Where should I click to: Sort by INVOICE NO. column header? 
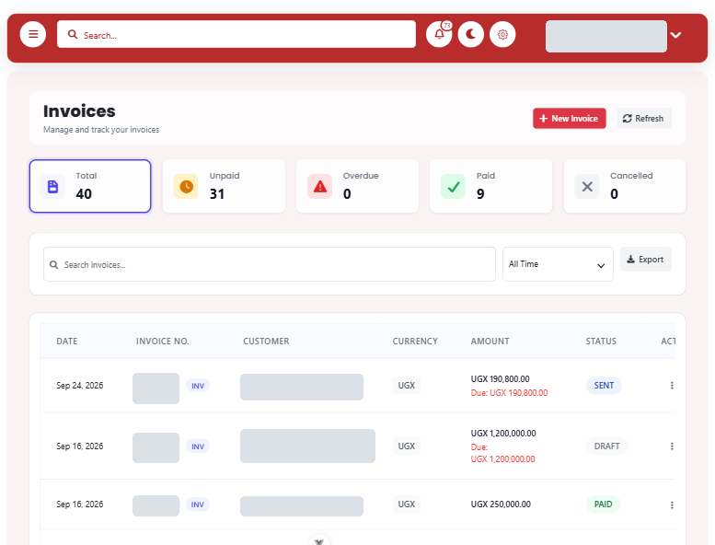pyautogui.click(x=162, y=342)
